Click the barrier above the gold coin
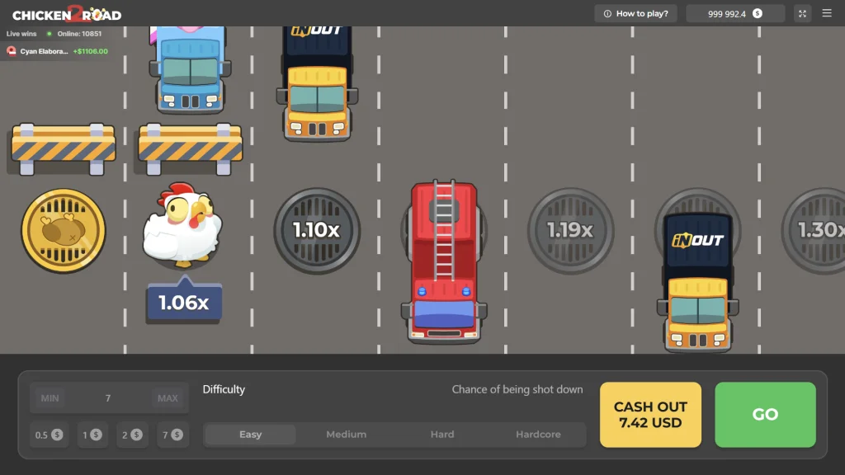 [63, 148]
